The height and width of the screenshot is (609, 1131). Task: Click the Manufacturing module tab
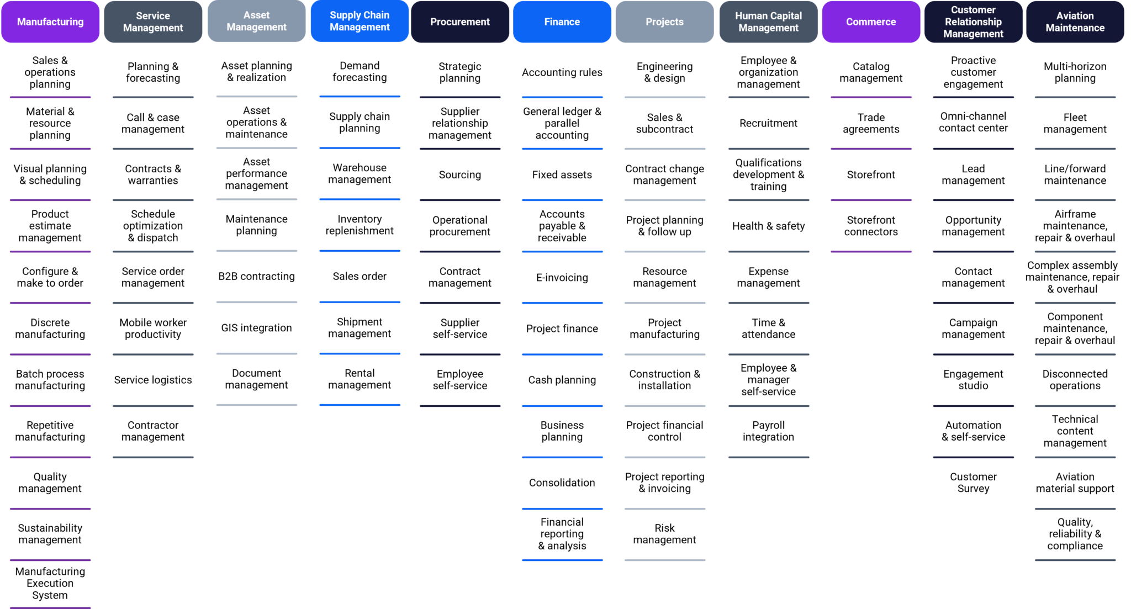coord(50,21)
